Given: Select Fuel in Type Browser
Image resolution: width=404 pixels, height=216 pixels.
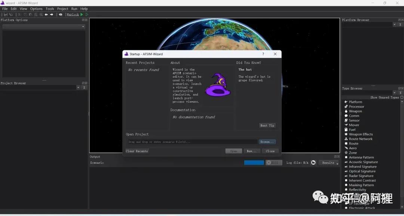Looking at the screenshot, I should click(x=352, y=130).
